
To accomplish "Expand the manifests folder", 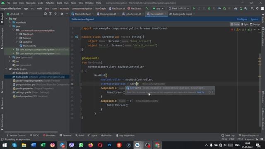I will [10, 22].
